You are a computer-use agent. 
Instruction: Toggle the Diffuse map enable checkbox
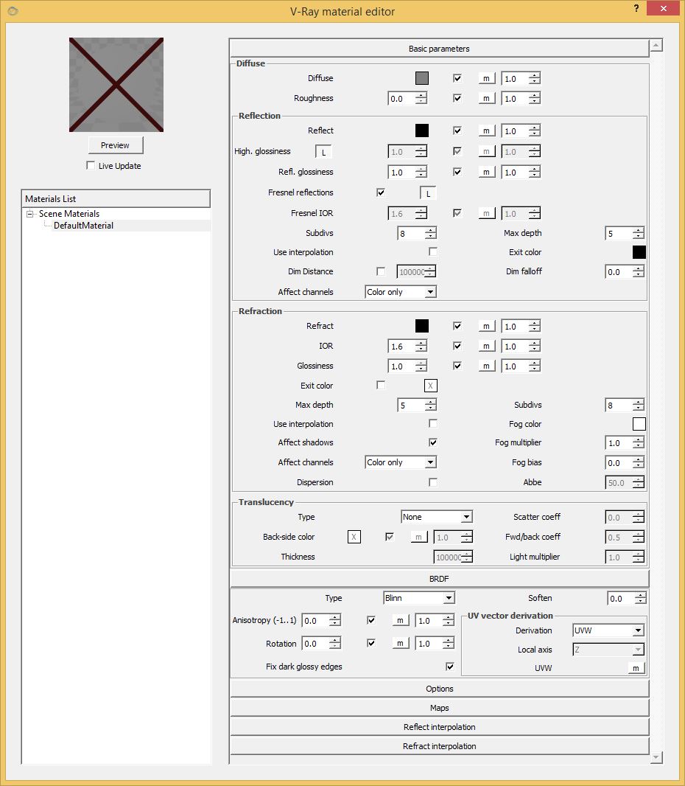[457, 78]
